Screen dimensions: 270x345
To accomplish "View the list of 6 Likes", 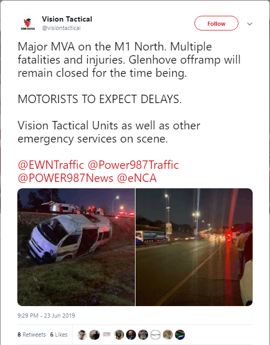I will [59, 334].
